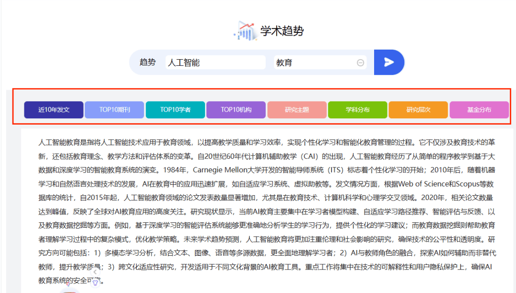
Task: Click the 学术趋势 title text
Action: [282, 31]
